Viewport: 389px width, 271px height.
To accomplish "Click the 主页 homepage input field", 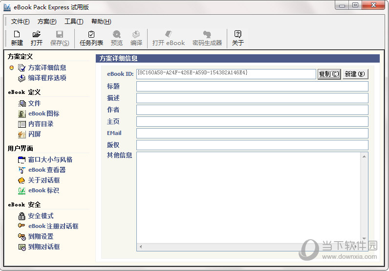I will [x=252, y=122].
